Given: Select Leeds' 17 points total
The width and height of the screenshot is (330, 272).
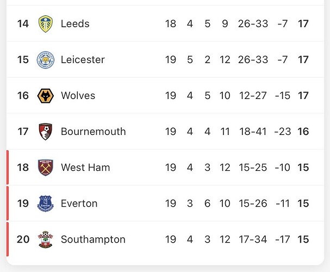Looking at the screenshot, I should pyautogui.click(x=303, y=24).
